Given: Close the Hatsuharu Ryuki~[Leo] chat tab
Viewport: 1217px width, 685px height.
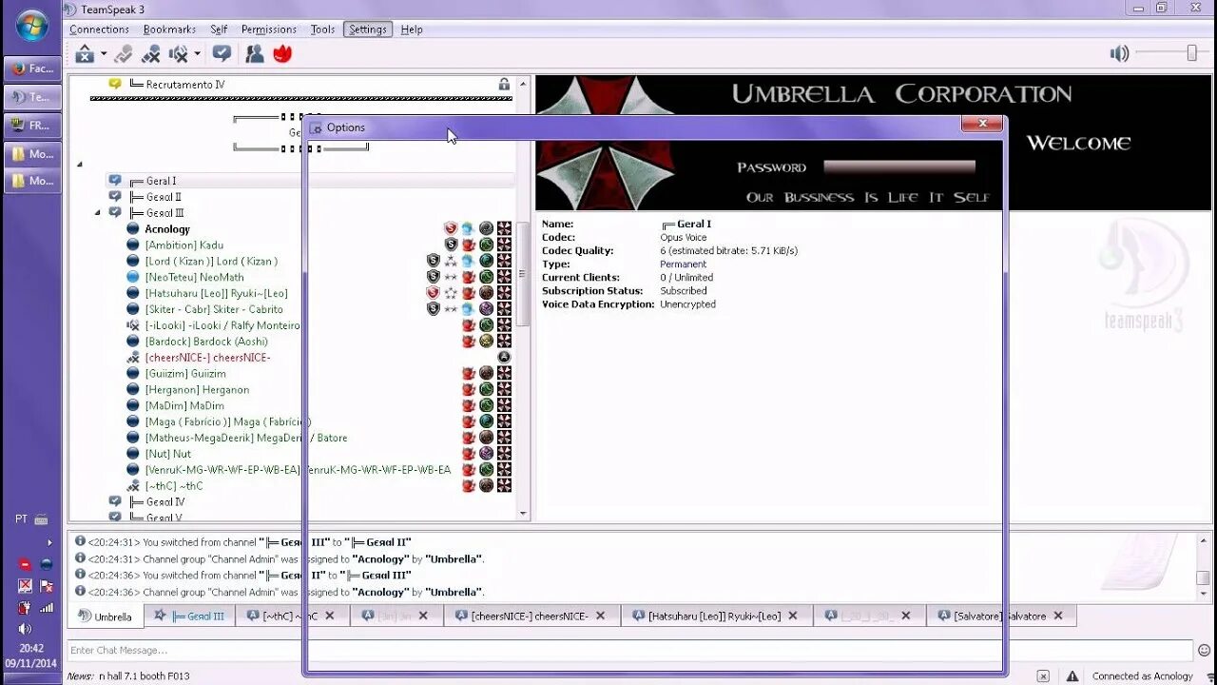Looking at the screenshot, I should [794, 616].
